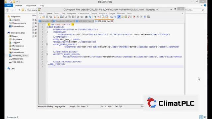The height and width of the screenshot is (119, 212).
Task: Click the Copy toolbar icon
Action: [70, 17]
